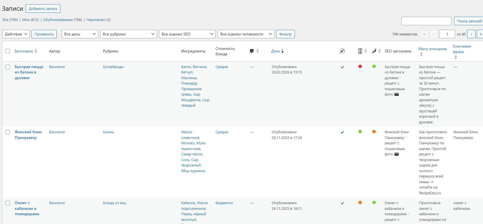Check the Финский блин Паннукакку row
The width and height of the screenshot is (483, 224).
pyautogui.click(x=8, y=132)
